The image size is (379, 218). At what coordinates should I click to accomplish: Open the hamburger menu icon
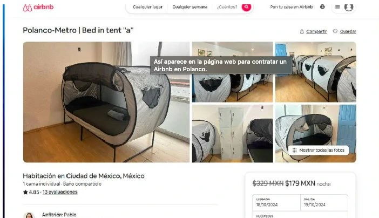337,7
